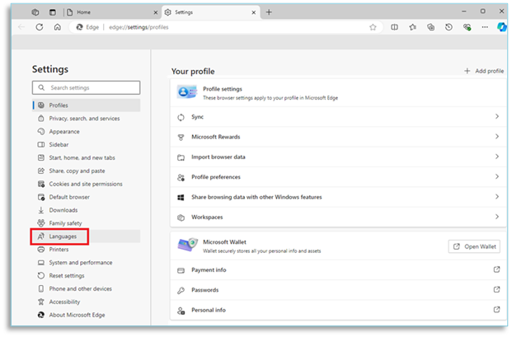Close the Settings tab
The image size is (512, 337).
(x=254, y=12)
